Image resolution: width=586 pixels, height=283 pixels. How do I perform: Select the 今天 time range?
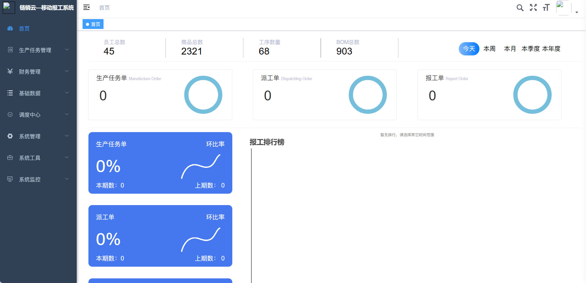click(x=469, y=49)
